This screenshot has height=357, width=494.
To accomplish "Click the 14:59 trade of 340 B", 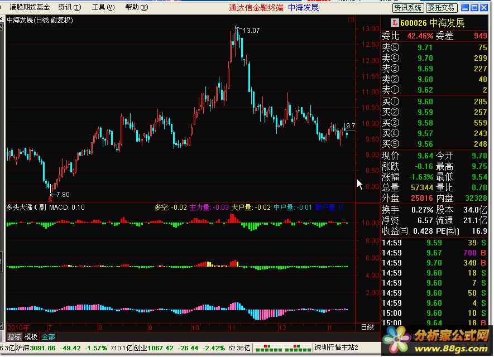I will tap(434, 263).
